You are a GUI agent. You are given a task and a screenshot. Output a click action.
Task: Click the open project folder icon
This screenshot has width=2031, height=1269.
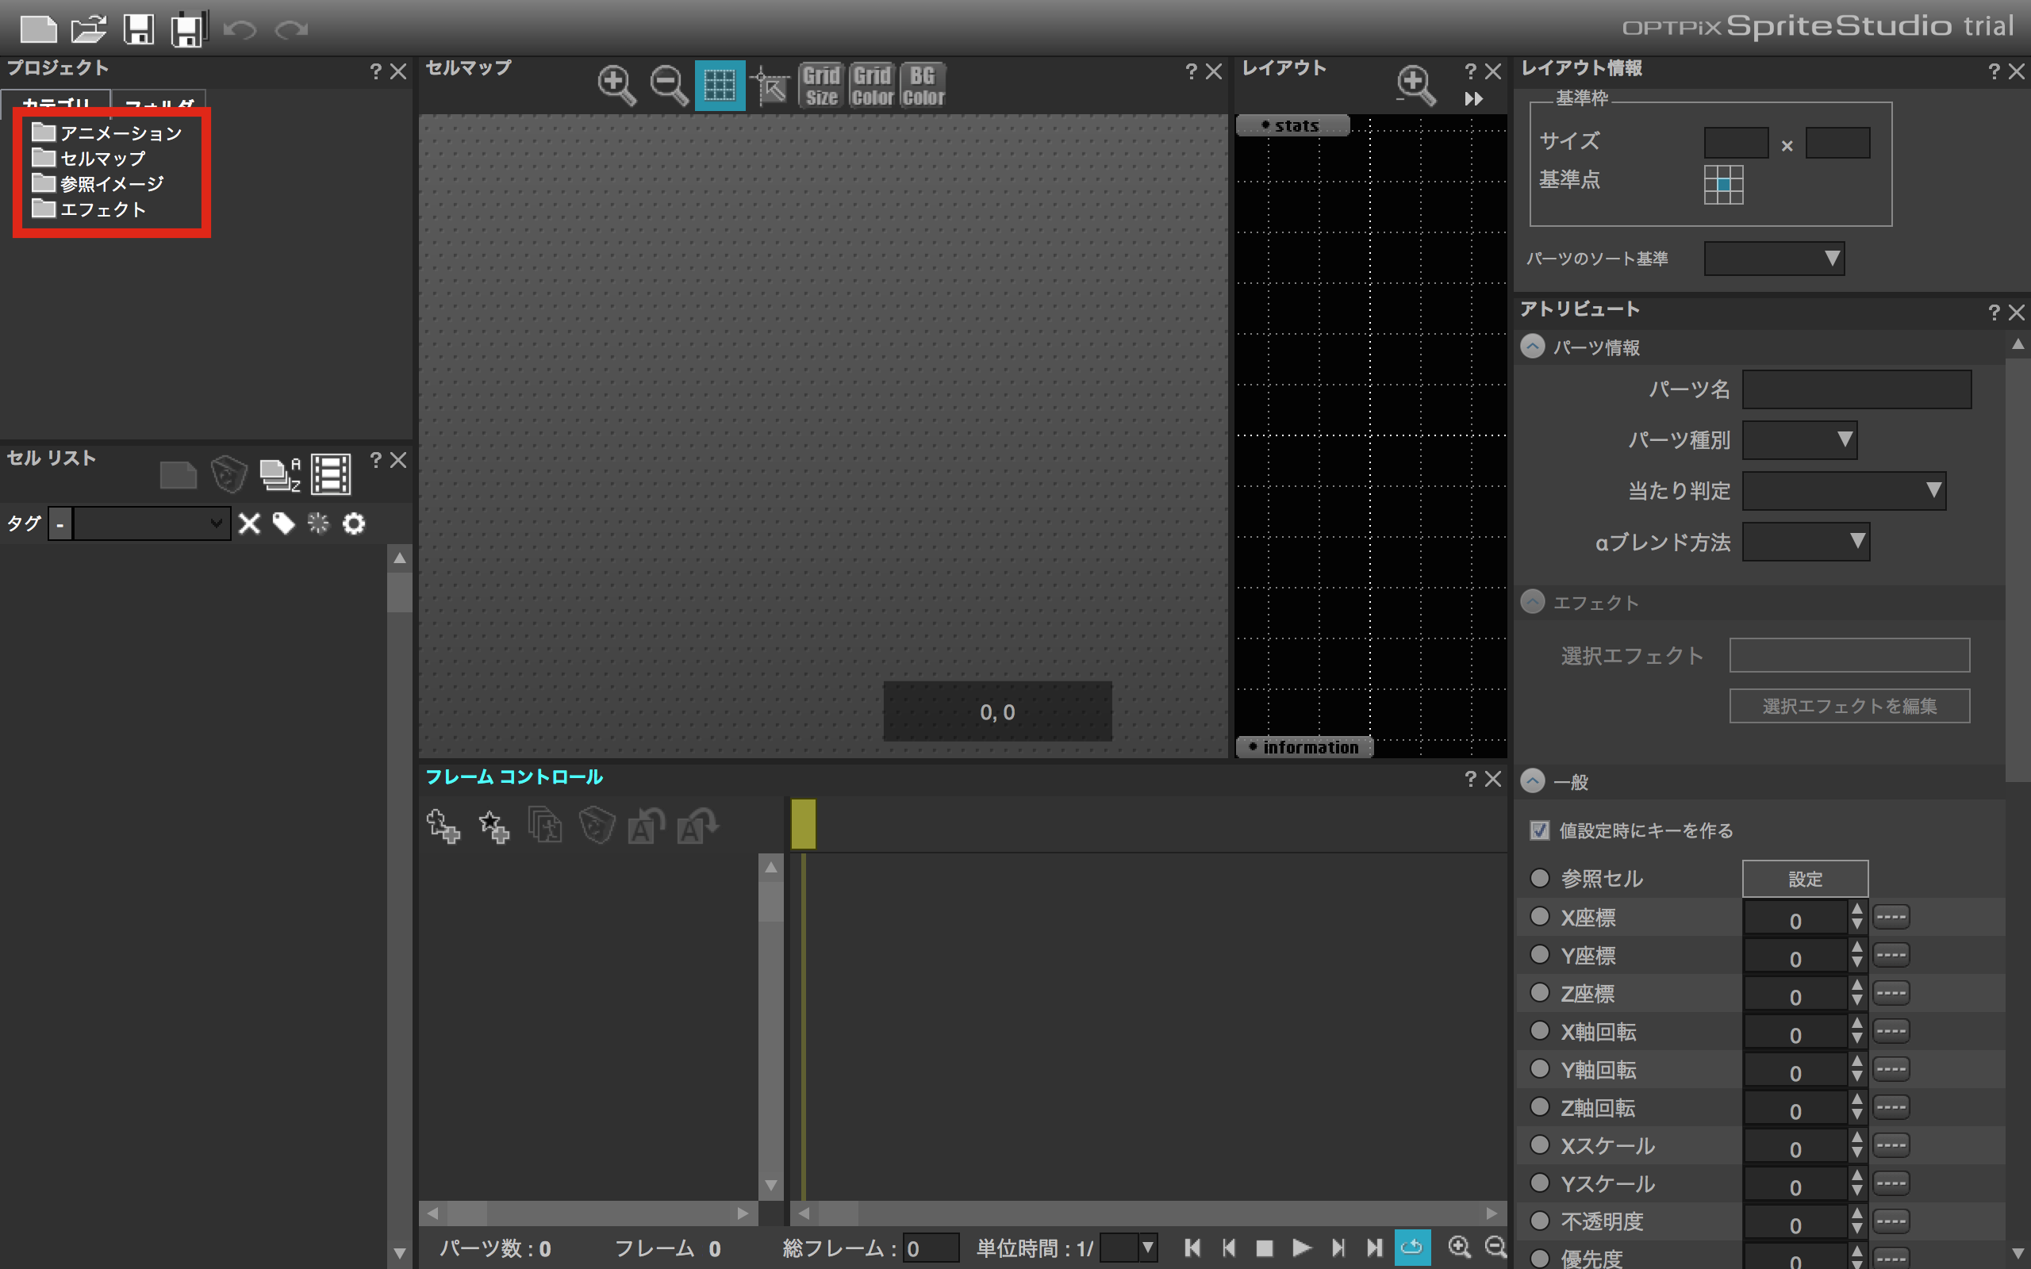[88, 29]
